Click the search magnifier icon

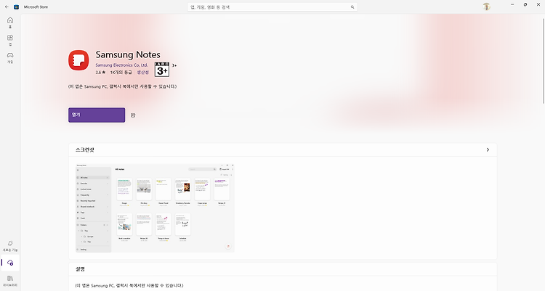pyautogui.click(x=352, y=7)
